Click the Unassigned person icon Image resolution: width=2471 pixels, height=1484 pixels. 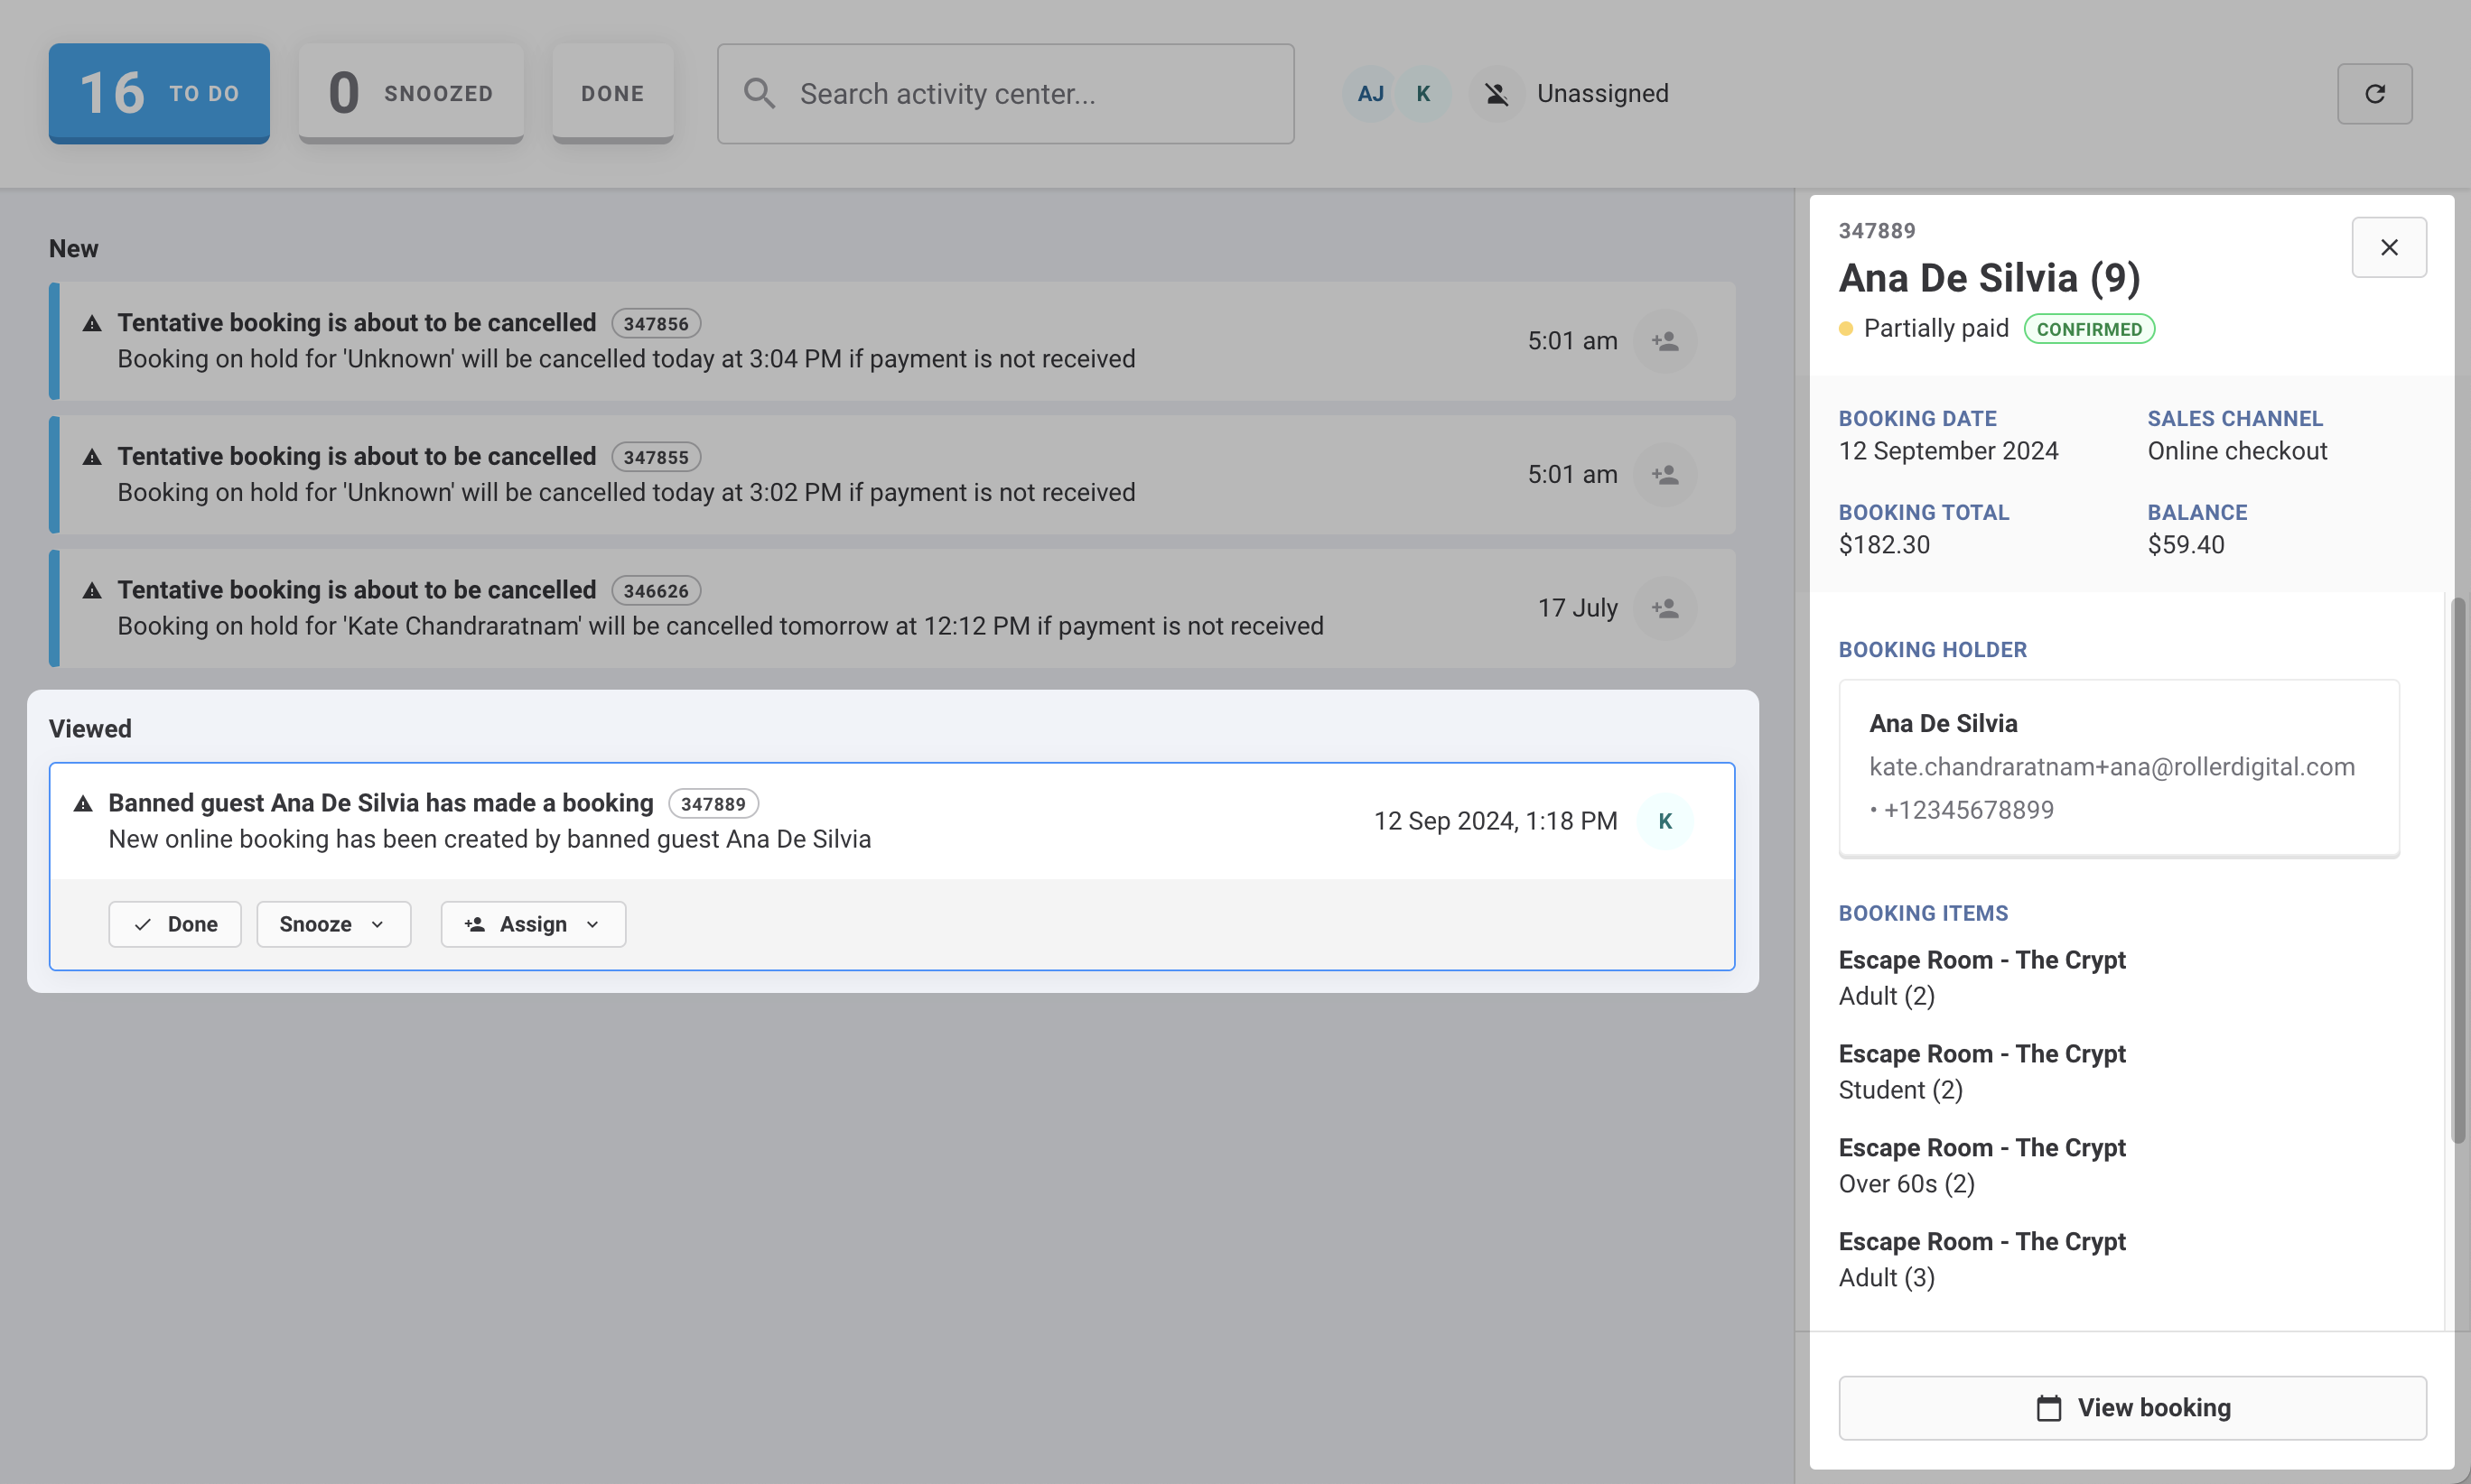[1496, 94]
